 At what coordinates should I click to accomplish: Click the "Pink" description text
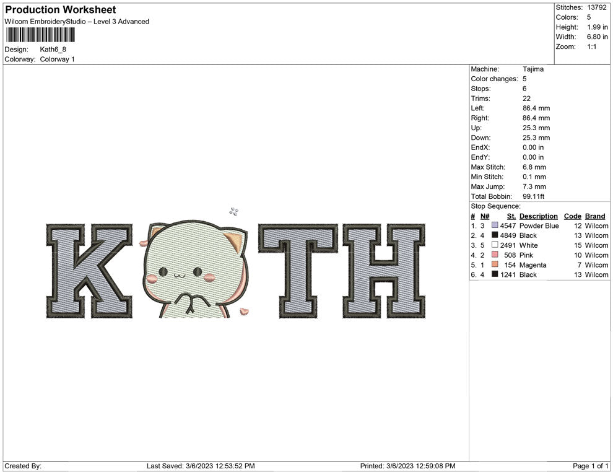pos(526,255)
